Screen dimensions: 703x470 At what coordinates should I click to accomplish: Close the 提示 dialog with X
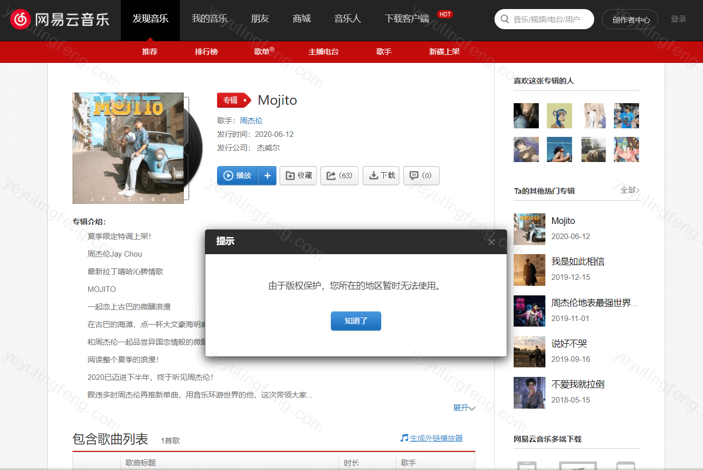491,242
